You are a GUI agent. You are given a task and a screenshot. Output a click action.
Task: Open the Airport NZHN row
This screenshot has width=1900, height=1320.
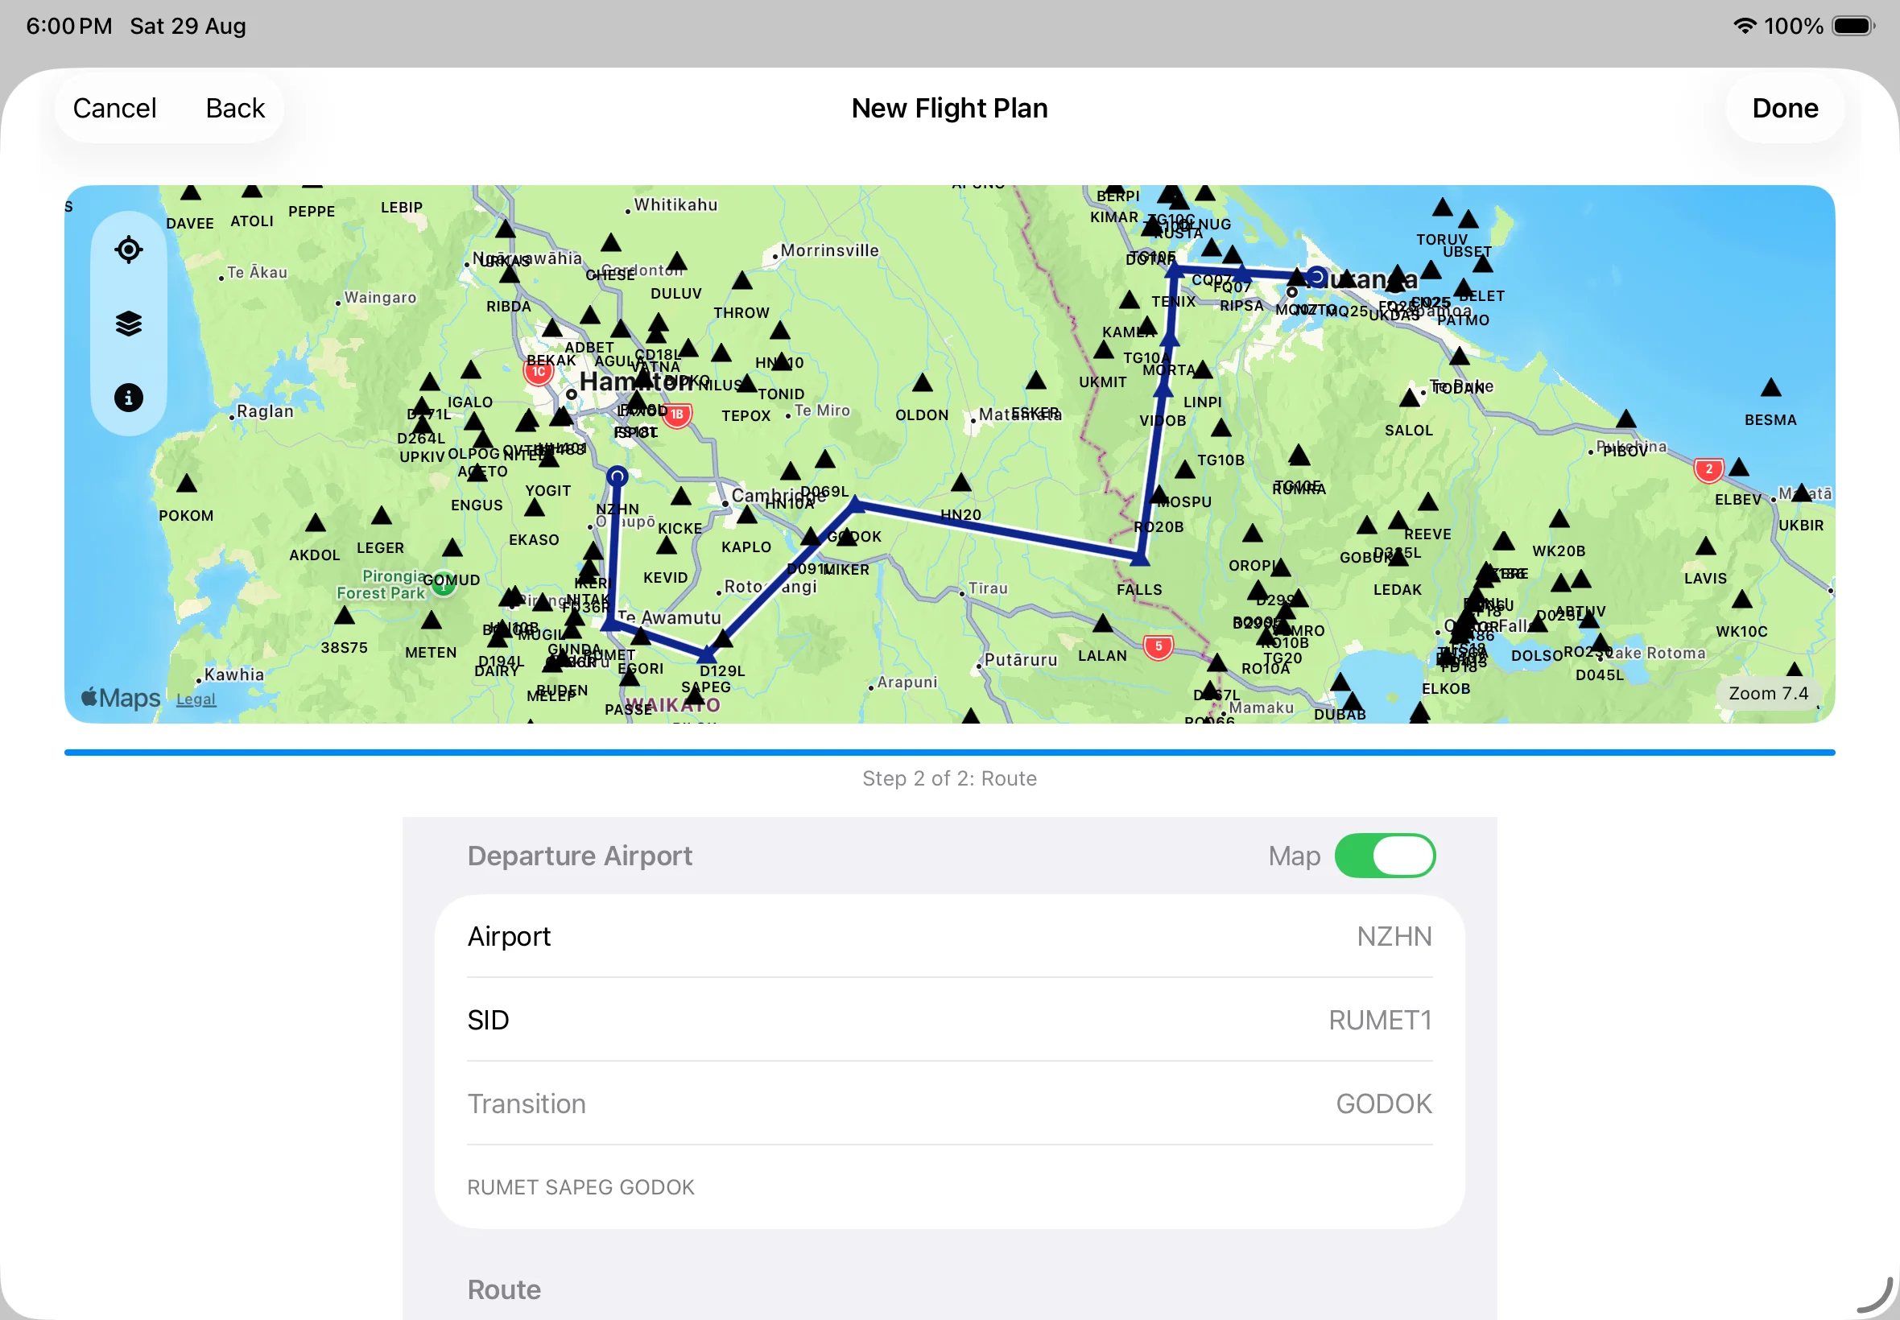coord(949,936)
